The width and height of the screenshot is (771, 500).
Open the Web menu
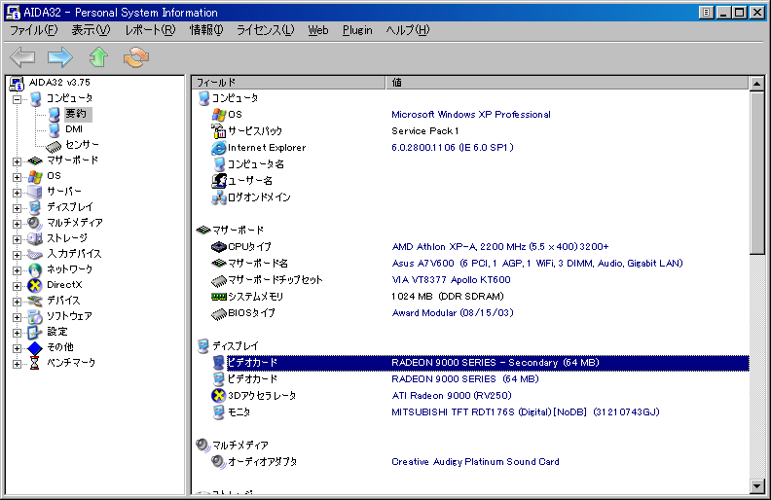click(318, 30)
